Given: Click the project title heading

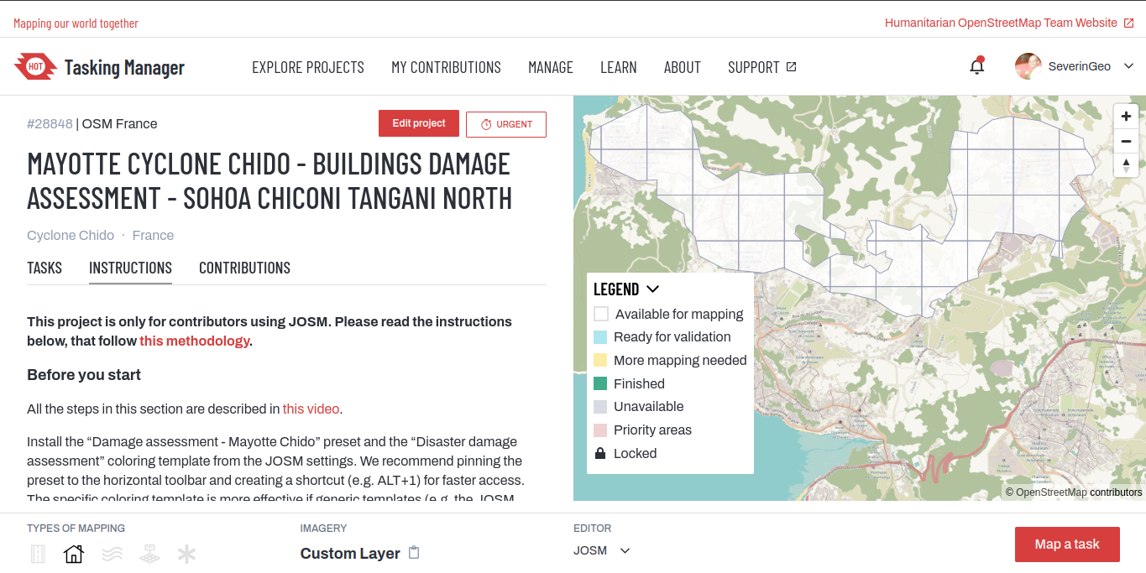Looking at the screenshot, I should [269, 180].
